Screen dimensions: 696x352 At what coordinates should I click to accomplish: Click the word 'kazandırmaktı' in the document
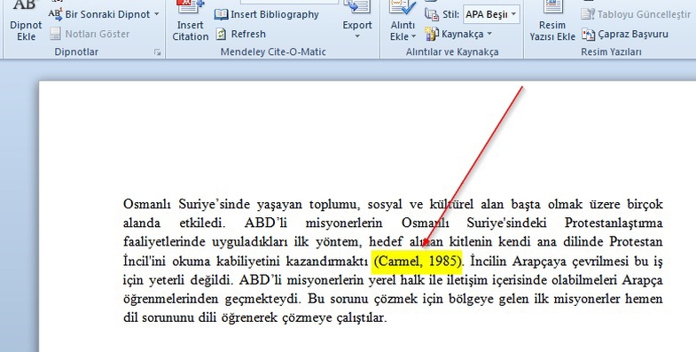tap(326, 261)
